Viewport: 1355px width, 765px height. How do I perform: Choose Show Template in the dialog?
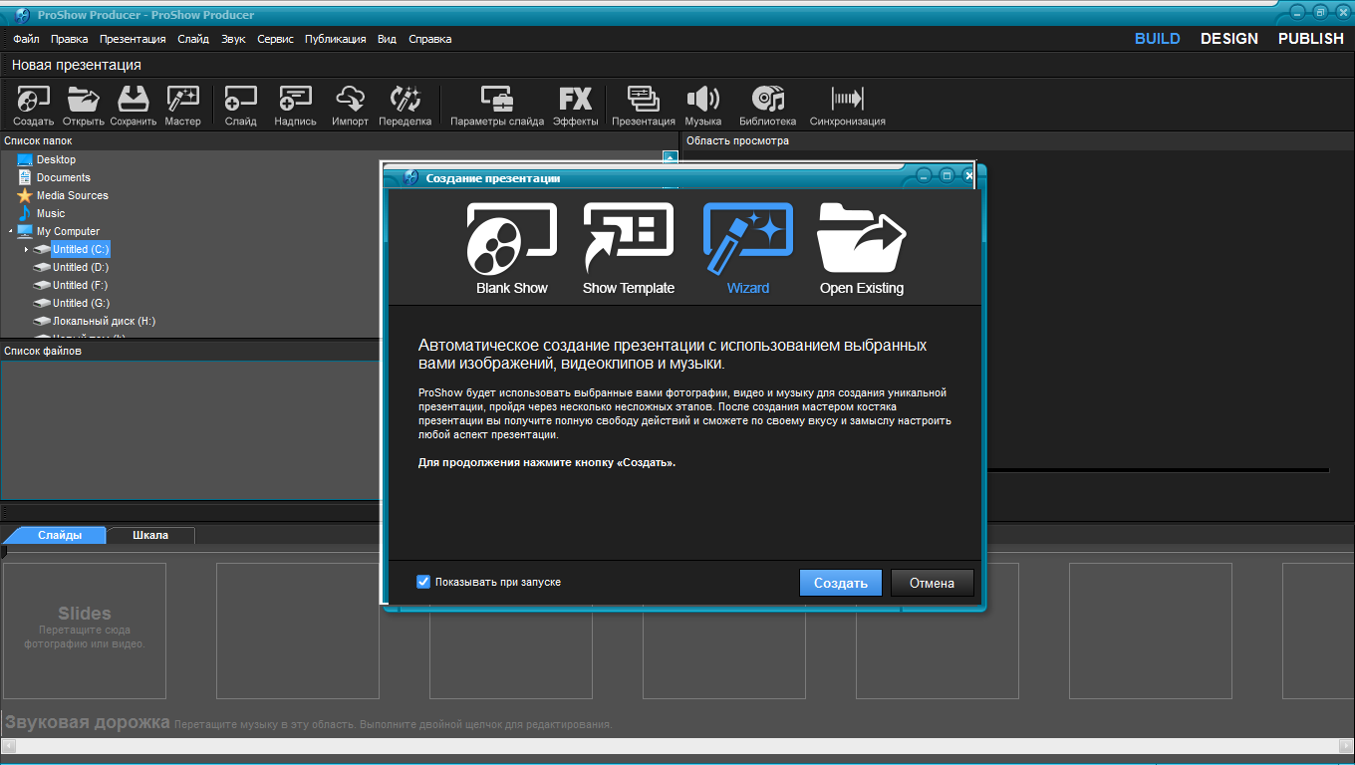[x=628, y=248]
